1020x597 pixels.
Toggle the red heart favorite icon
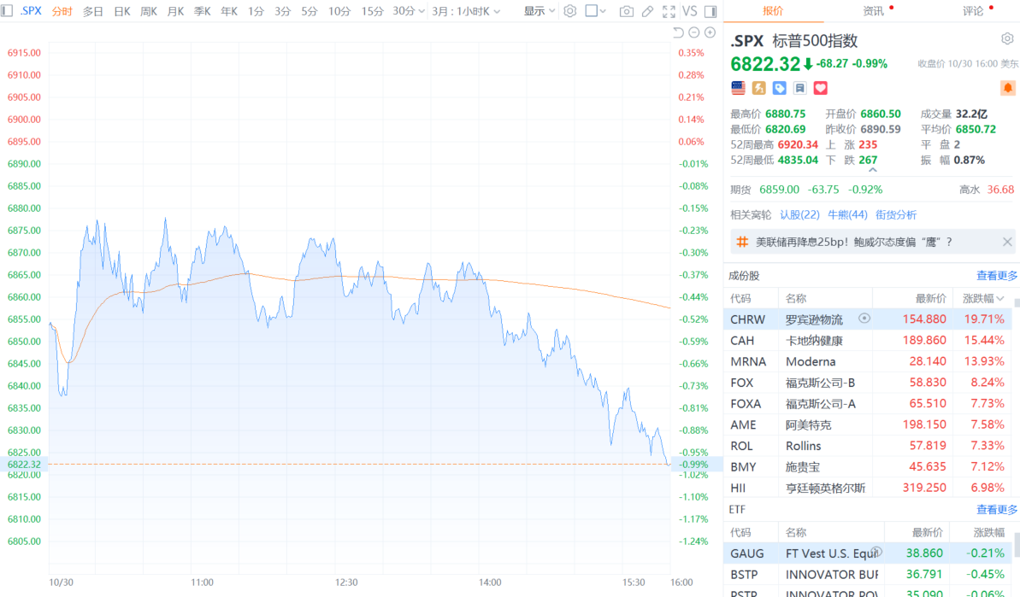[x=820, y=88]
